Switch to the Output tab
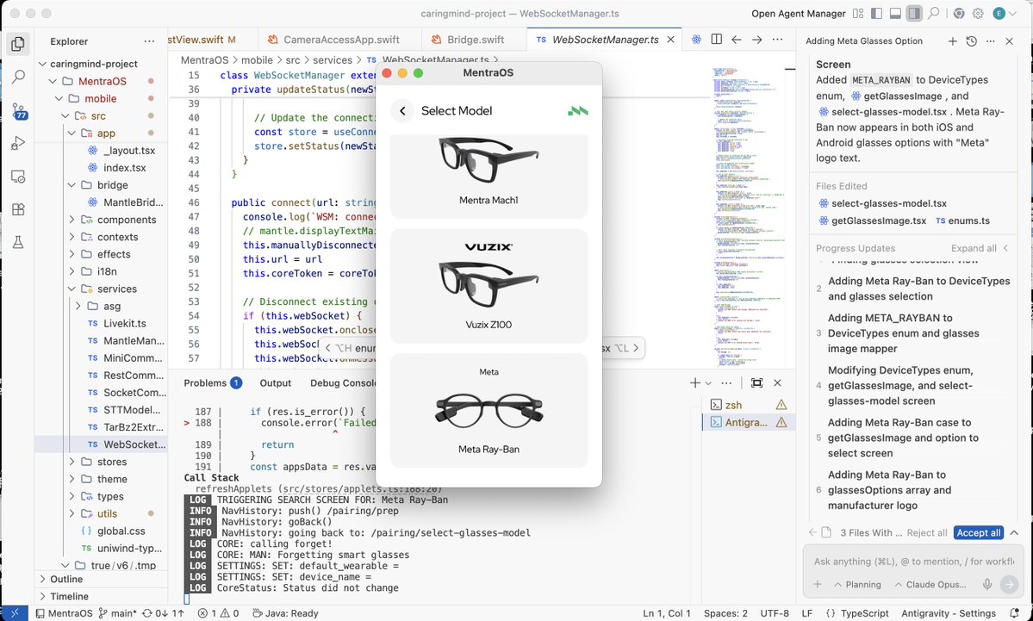This screenshot has height=621, width=1033. click(275, 382)
